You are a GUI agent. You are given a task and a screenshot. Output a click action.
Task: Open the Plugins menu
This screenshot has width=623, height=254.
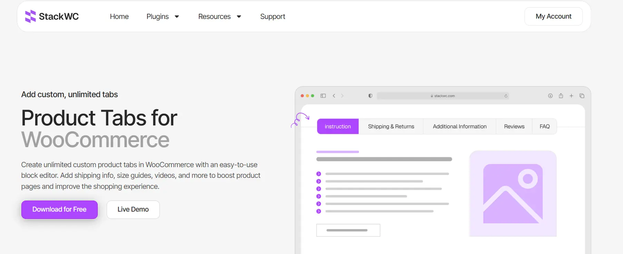tap(157, 17)
